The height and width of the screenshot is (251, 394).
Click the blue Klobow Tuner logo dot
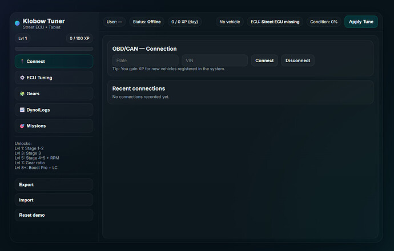17,23
